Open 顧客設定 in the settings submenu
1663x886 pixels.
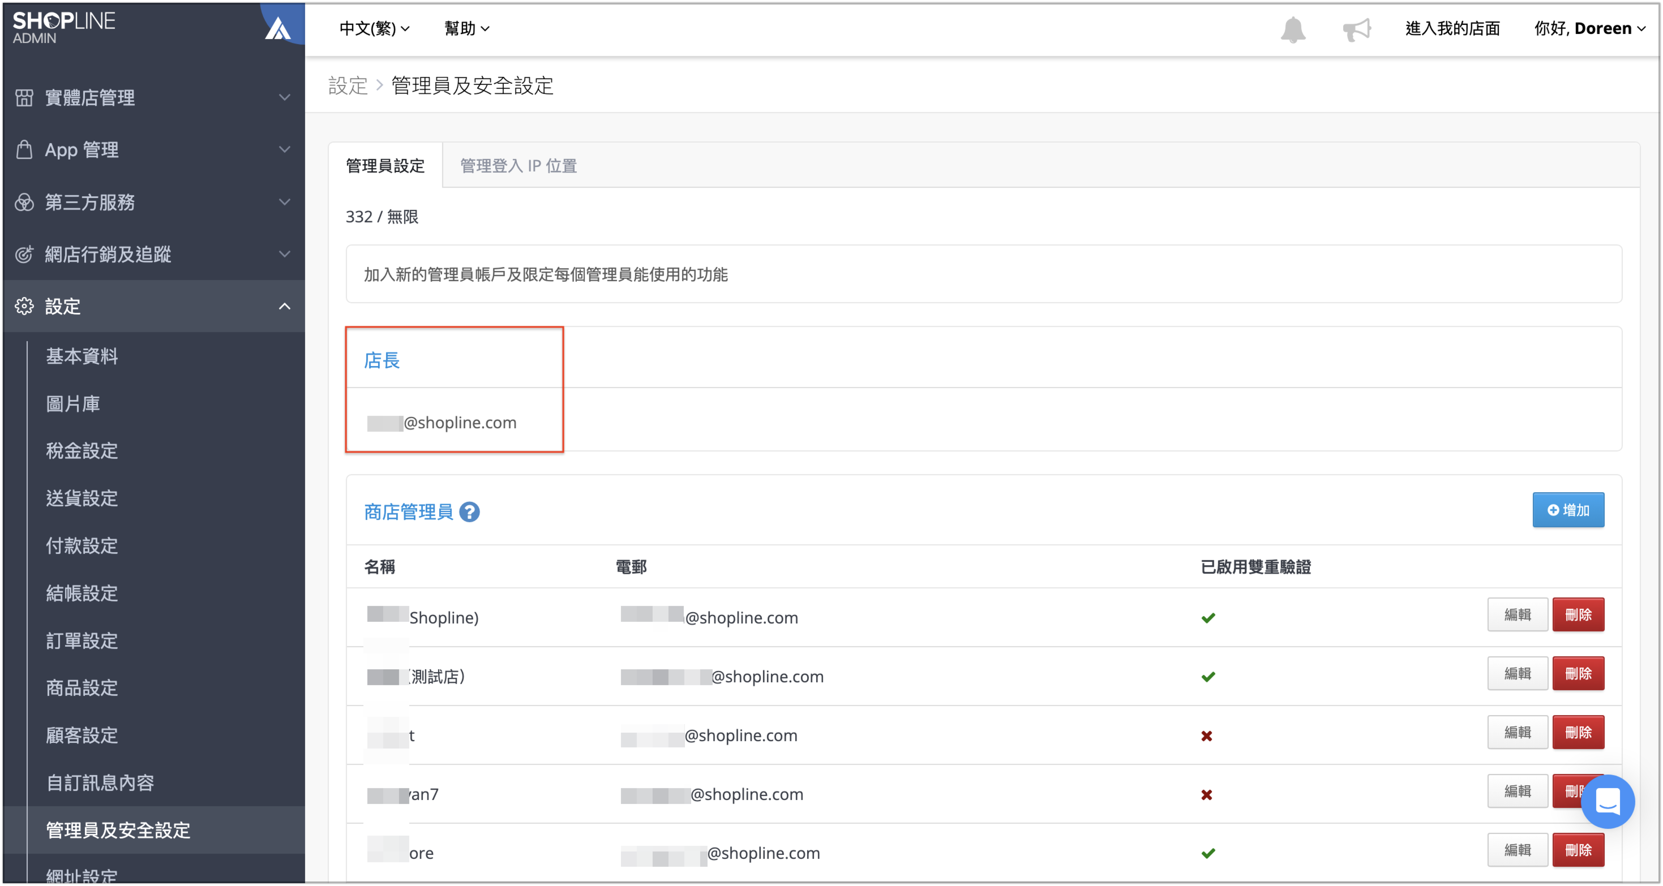coord(82,735)
